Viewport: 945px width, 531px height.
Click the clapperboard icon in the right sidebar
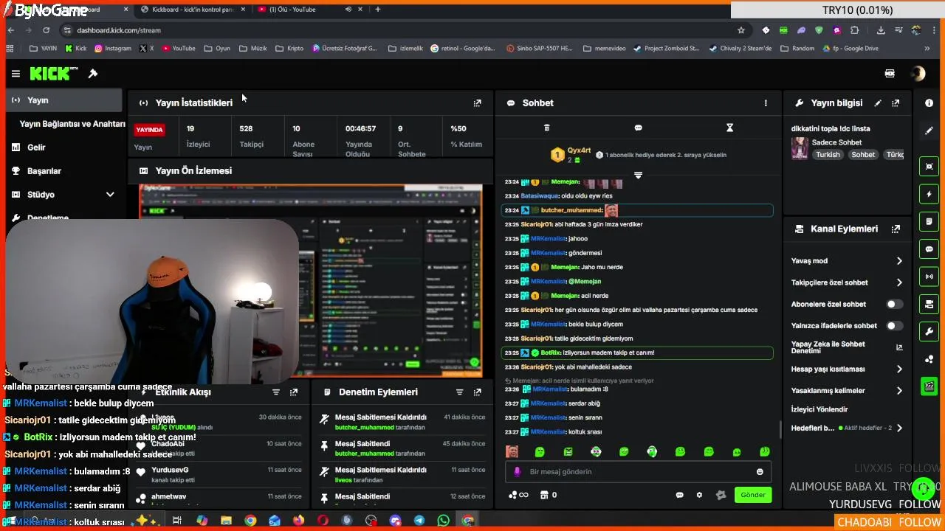(929, 386)
